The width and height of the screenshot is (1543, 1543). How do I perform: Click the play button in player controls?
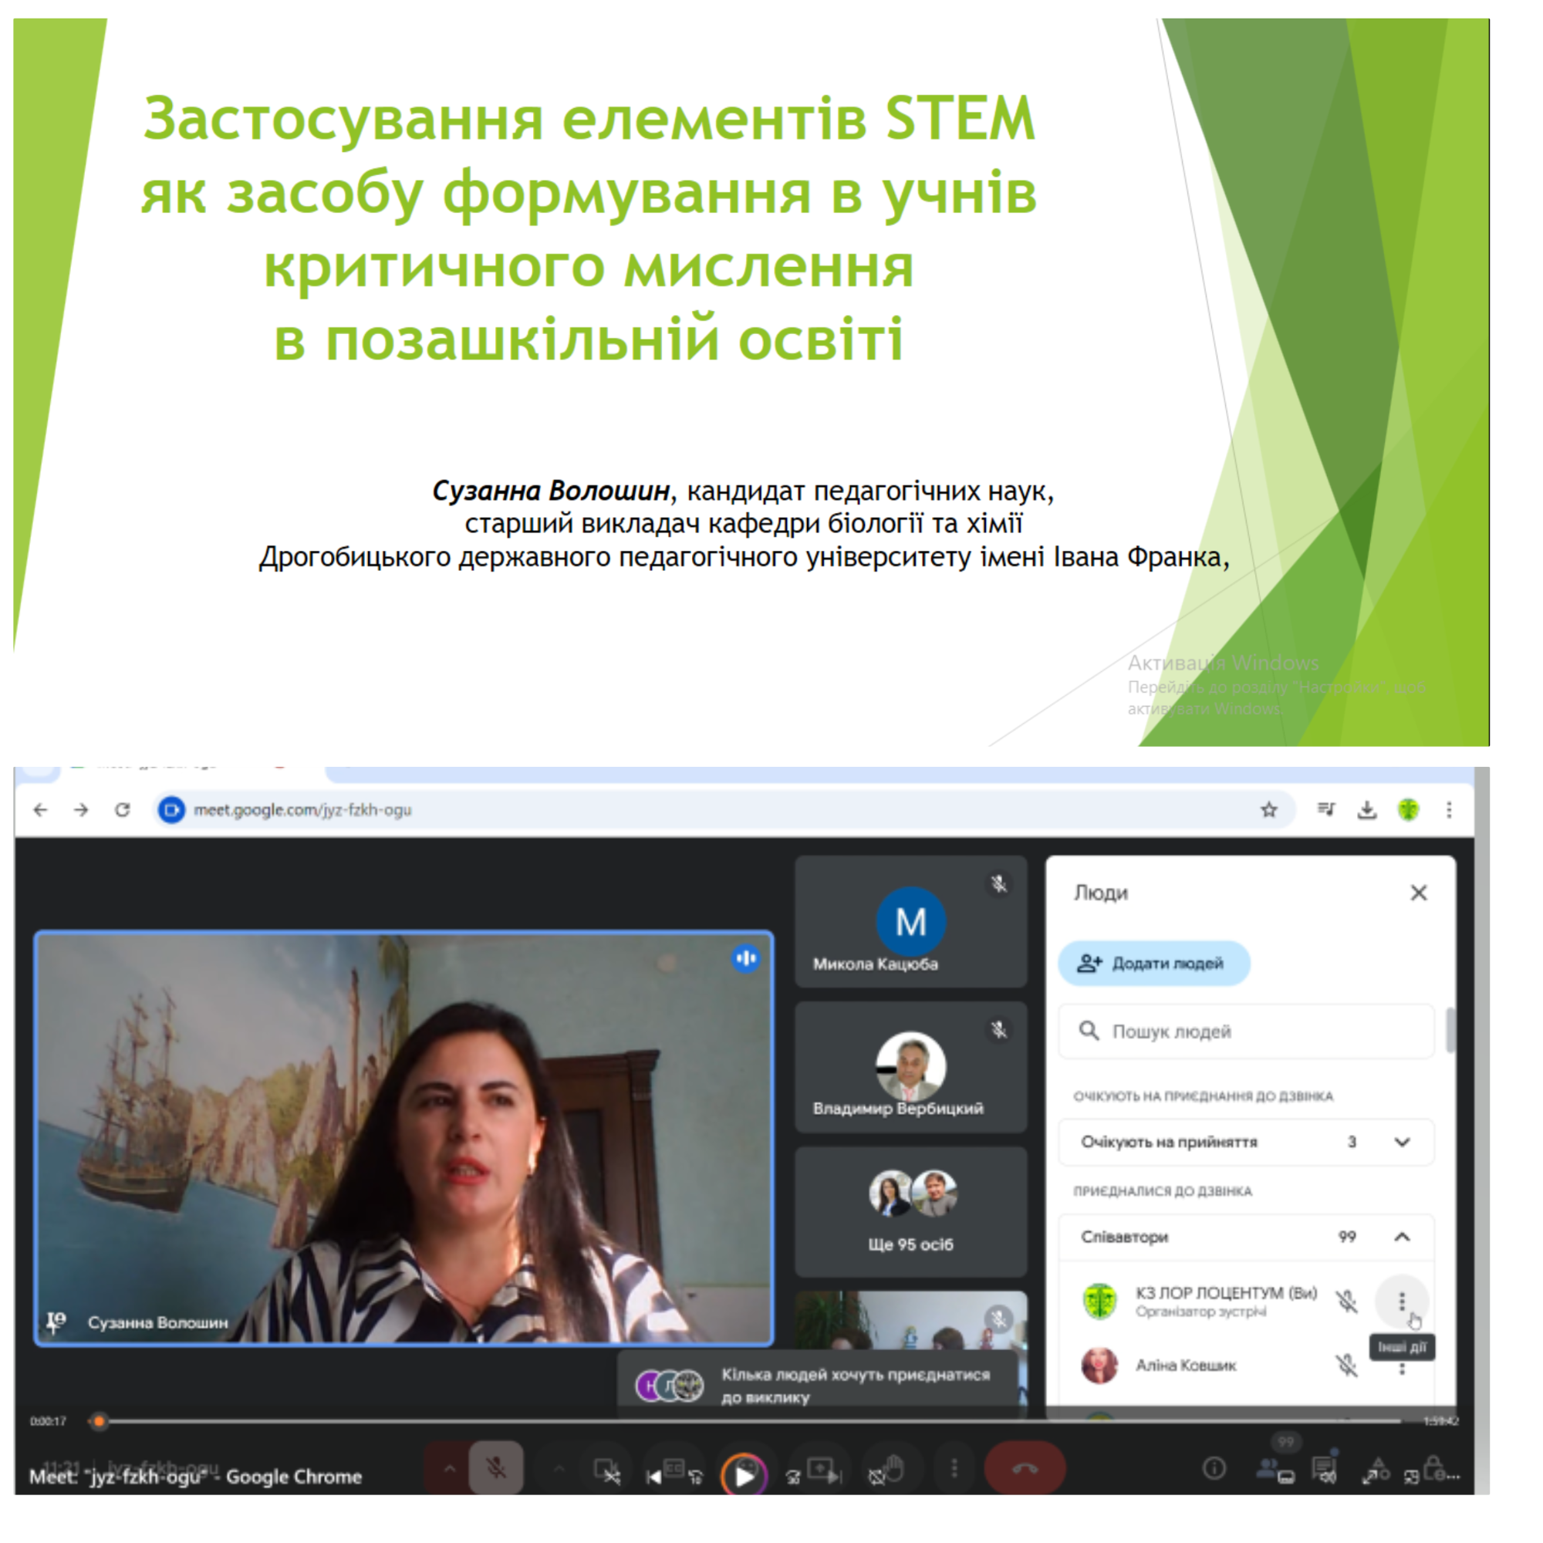[744, 1476]
